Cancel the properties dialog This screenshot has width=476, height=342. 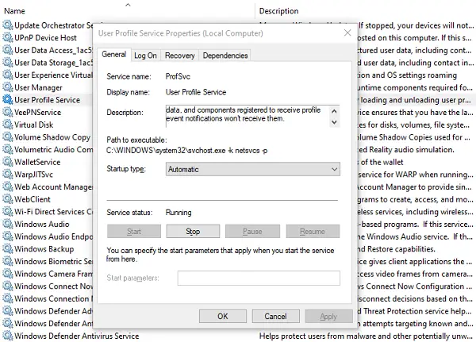pyautogui.click(x=275, y=316)
